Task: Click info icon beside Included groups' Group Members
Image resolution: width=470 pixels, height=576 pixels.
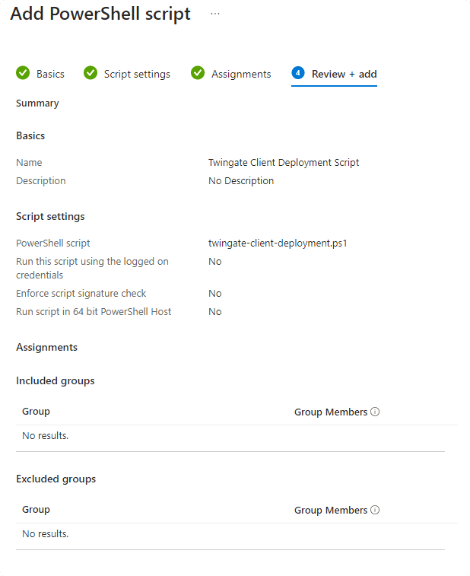Action: (x=375, y=412)
